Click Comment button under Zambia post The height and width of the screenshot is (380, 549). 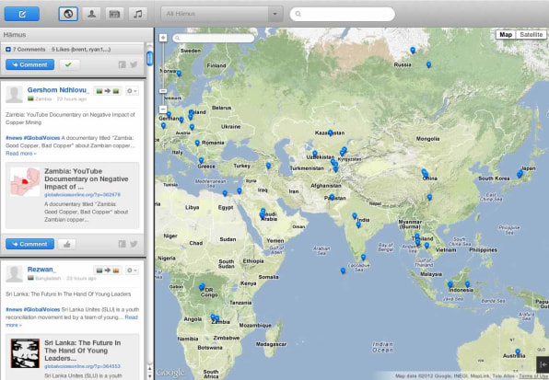pyautogui.click(x=29, y=244)
